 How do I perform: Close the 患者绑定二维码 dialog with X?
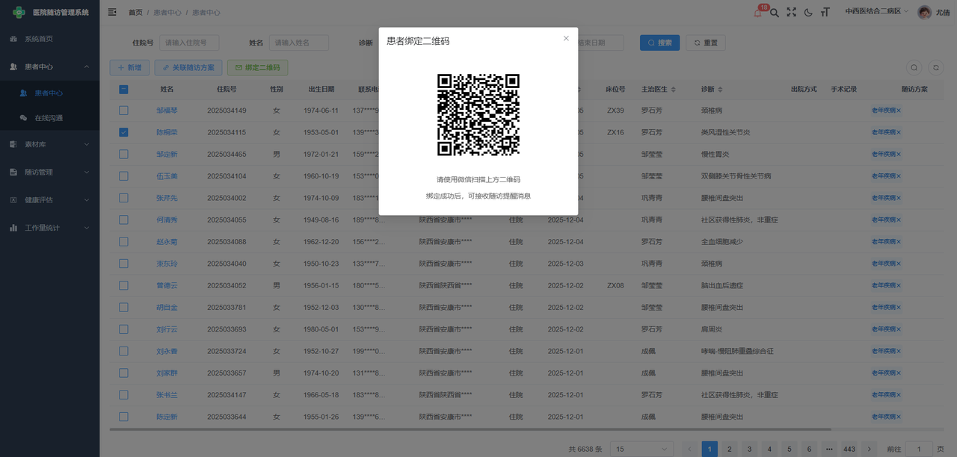(x=566, y=39)
